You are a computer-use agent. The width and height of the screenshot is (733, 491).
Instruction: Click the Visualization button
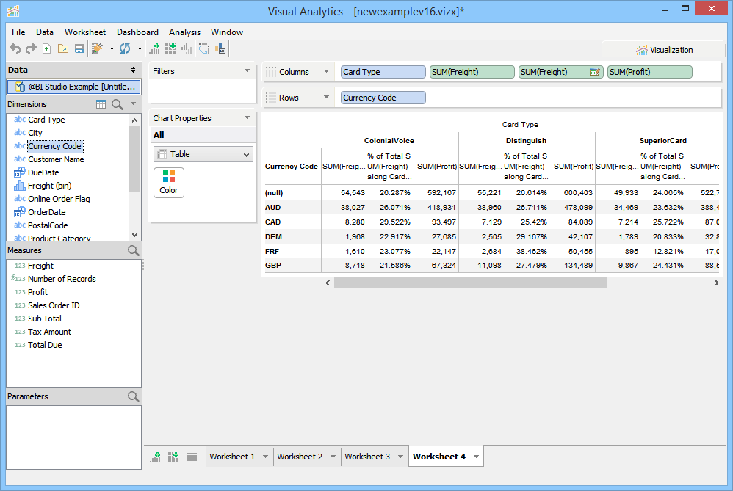pos(664,50)
